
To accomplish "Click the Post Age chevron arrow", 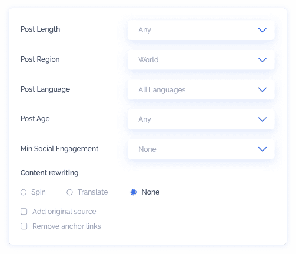I will coord(262,119).
